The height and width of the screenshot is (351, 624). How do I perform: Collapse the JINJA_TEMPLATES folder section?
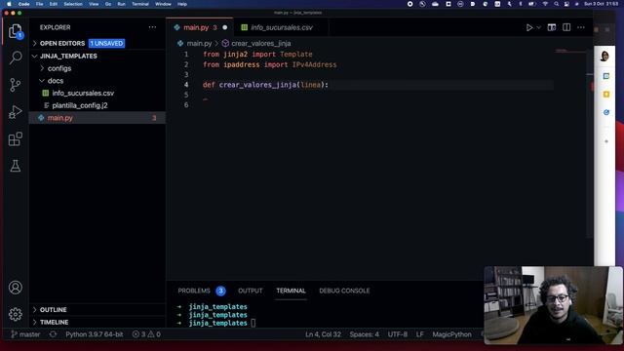pos(97,57)
